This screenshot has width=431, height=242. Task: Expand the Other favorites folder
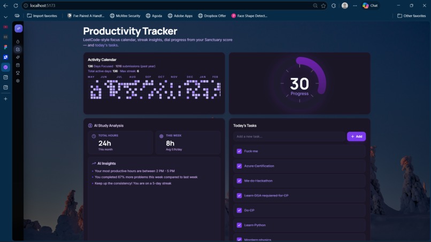(x=412, y=15)
